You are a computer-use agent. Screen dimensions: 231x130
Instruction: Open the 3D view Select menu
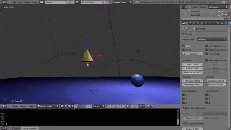[x=23, y=106]
